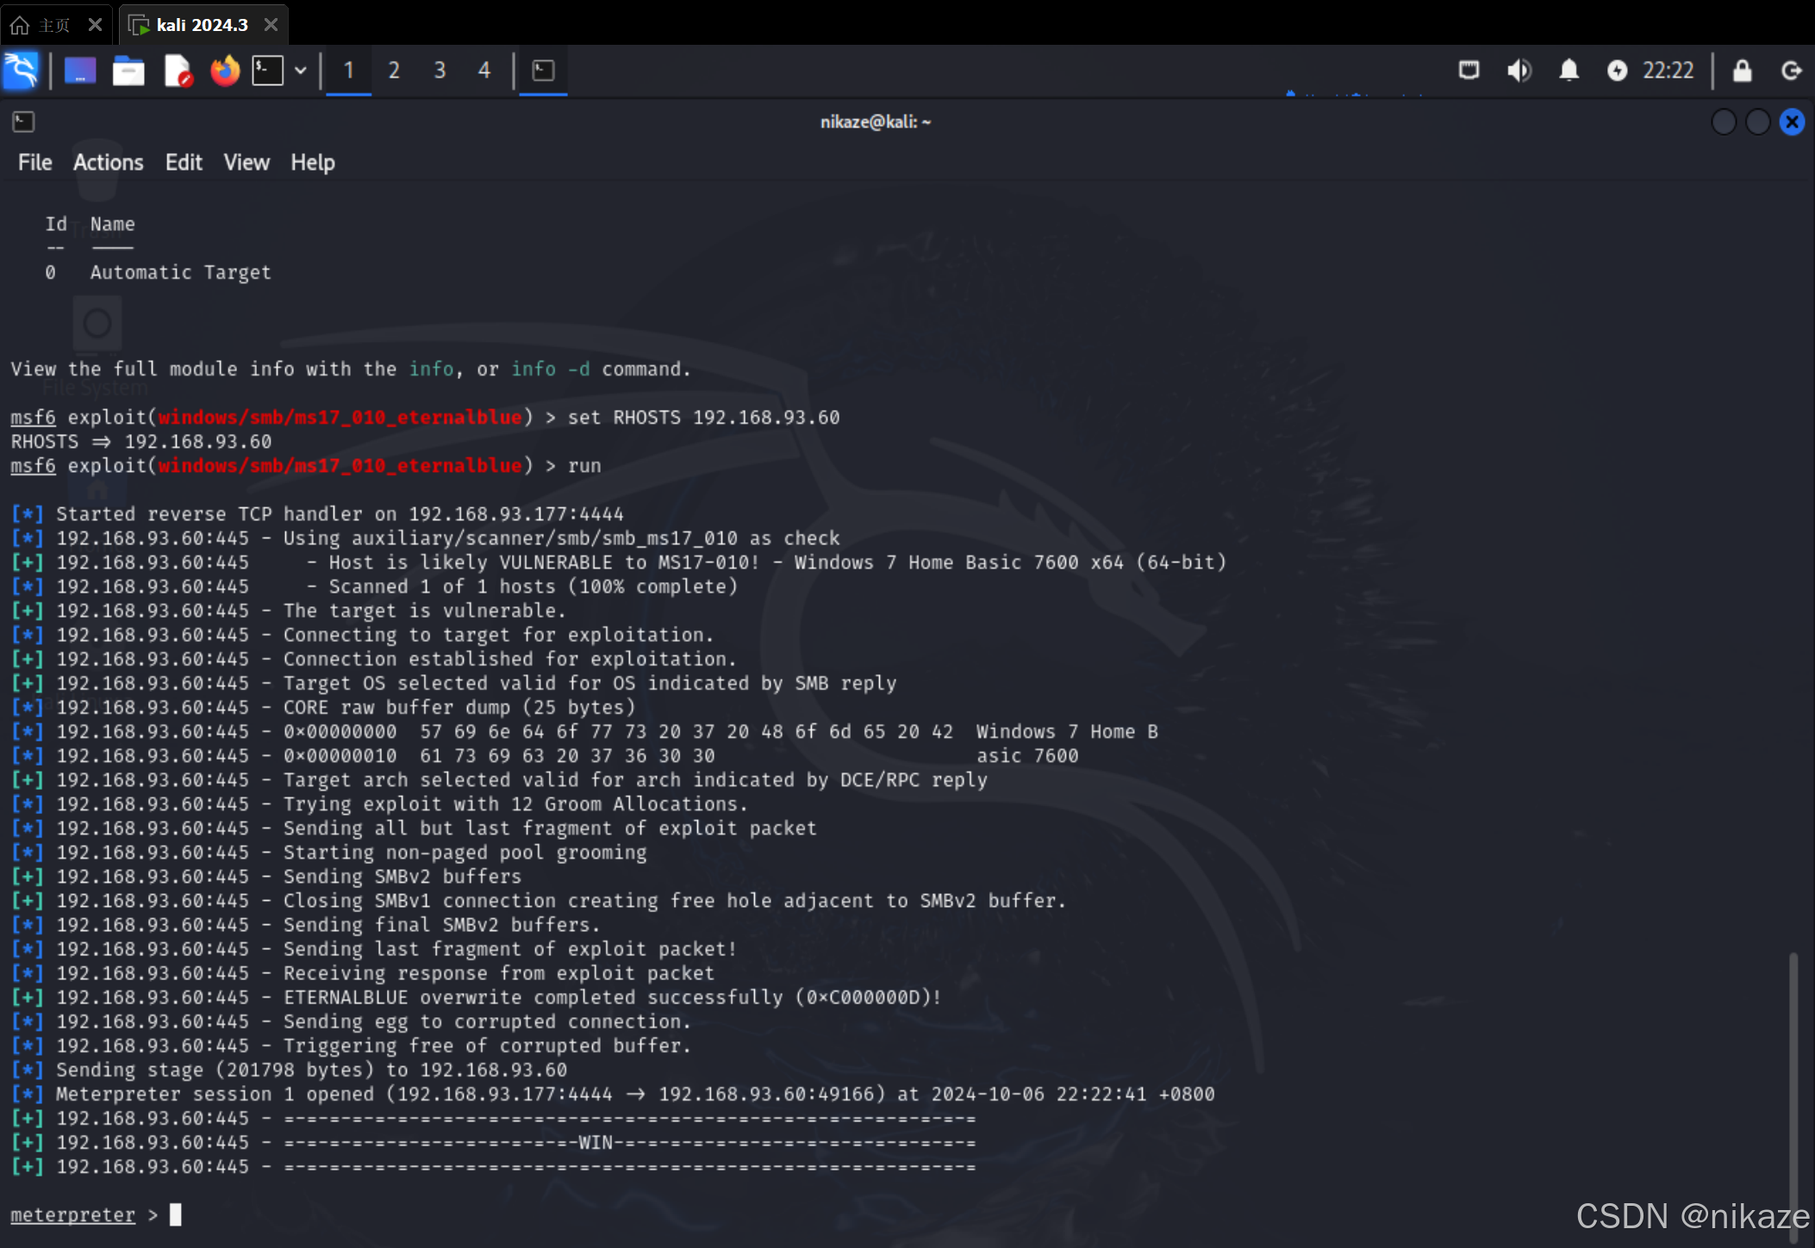Click the lock screen icon
The height and width of the screenshot is (1248, 1815).
click(1742, 71)
